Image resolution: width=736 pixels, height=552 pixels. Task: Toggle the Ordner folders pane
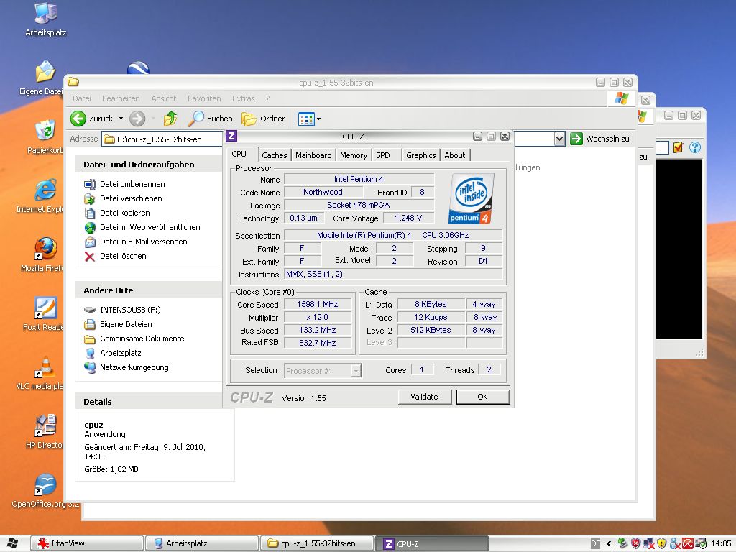click(263, 119)
